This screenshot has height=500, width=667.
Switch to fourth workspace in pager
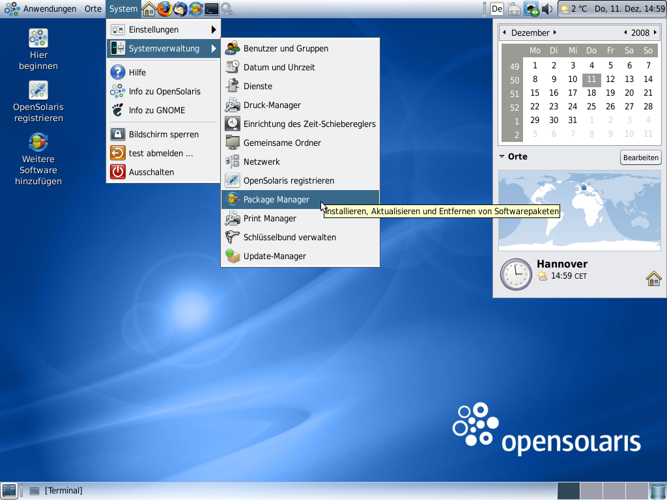(x=637, y=491)
